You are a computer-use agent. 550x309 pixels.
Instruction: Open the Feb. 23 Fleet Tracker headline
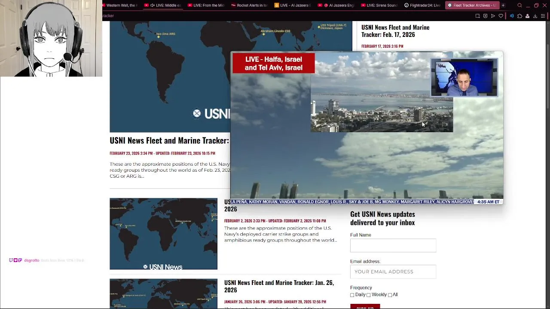tap(169, 140)
